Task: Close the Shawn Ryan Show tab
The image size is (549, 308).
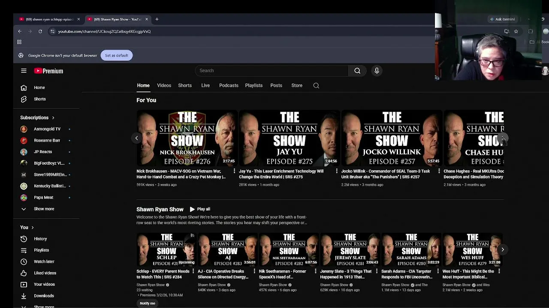Action: [x=146, y=19]
